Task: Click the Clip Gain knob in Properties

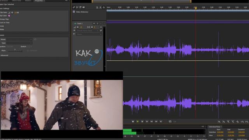Action: tap(12, 12)
